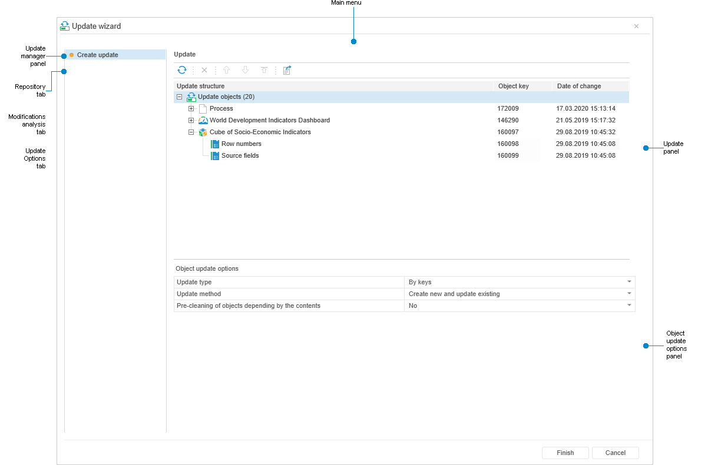Click the Cancel button
708x465 pixels.
coord(615,453)
